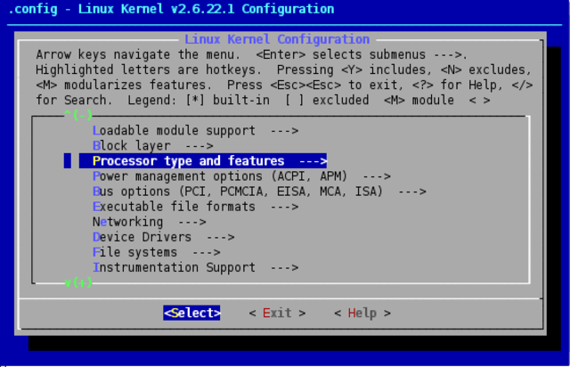
Task: Click the < Exit > button
Action: coord(277,313)
